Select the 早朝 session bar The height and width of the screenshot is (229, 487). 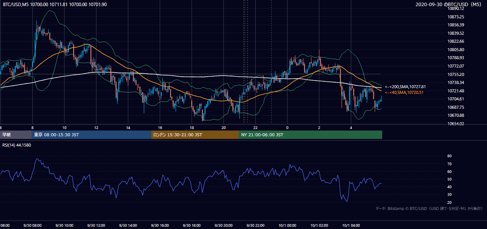pos(16,135)
